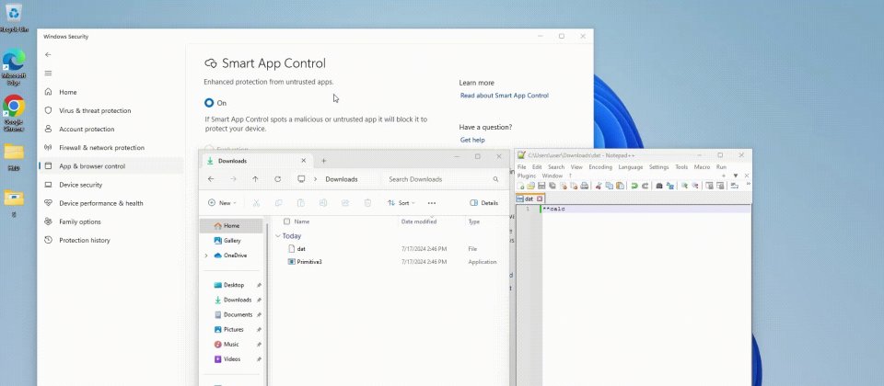Refresh the Downloads folder view
Screen dimensions: 884x386
tap(277, 179)
